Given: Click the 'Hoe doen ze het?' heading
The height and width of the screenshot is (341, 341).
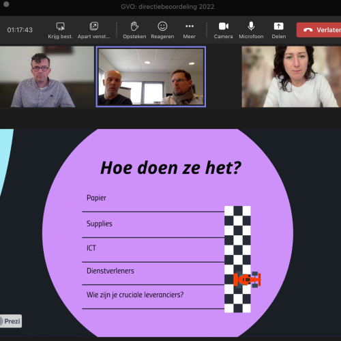Looking at the screenshot, I should (170, 168).
